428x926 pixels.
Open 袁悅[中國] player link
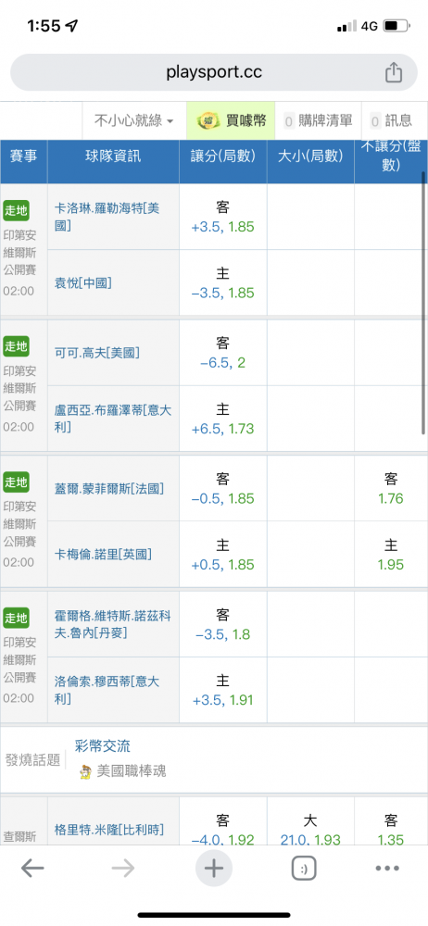(82, 282)
